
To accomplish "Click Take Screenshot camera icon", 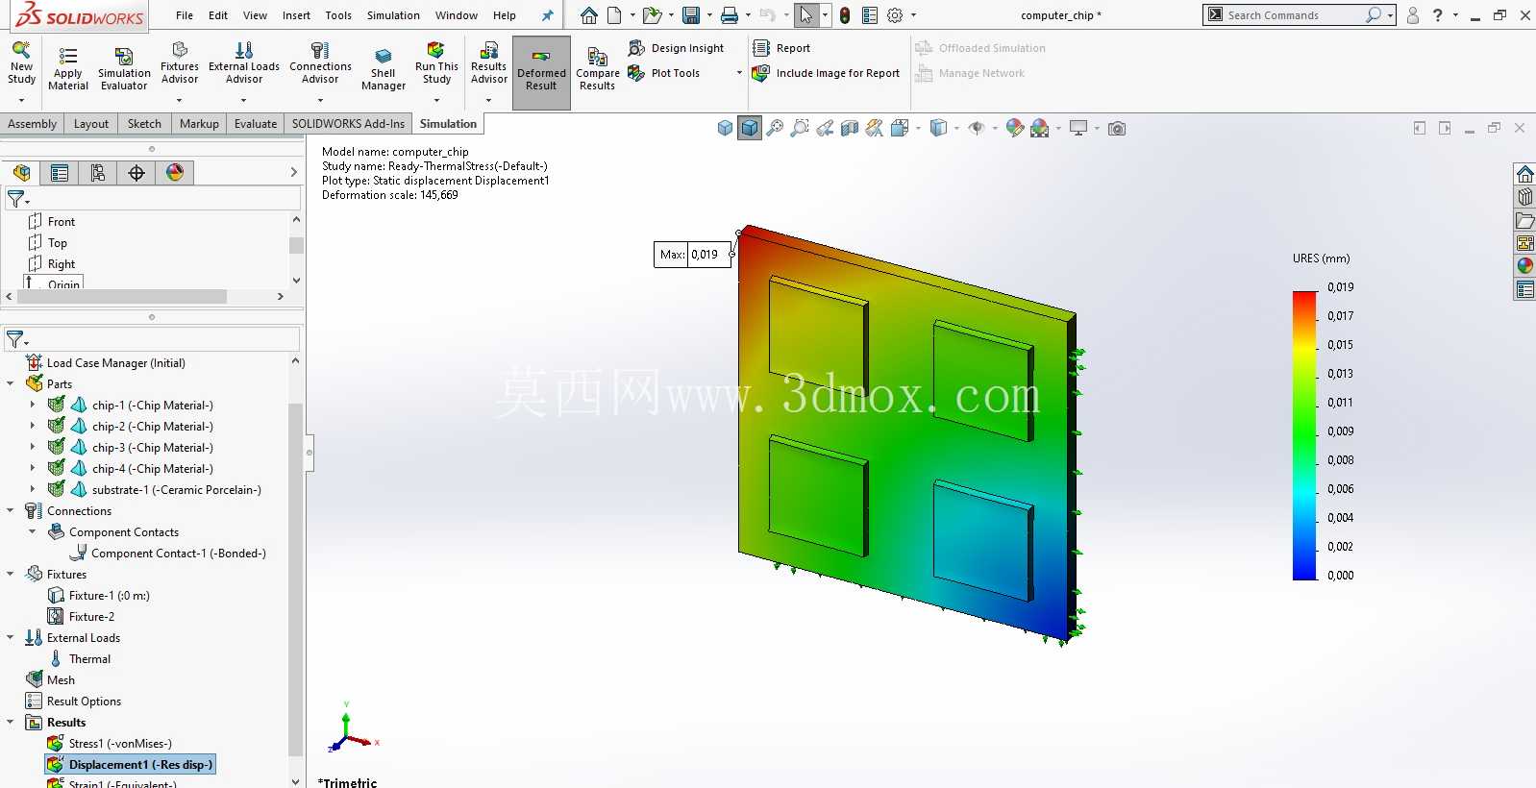I will (x=1117, y=129).
